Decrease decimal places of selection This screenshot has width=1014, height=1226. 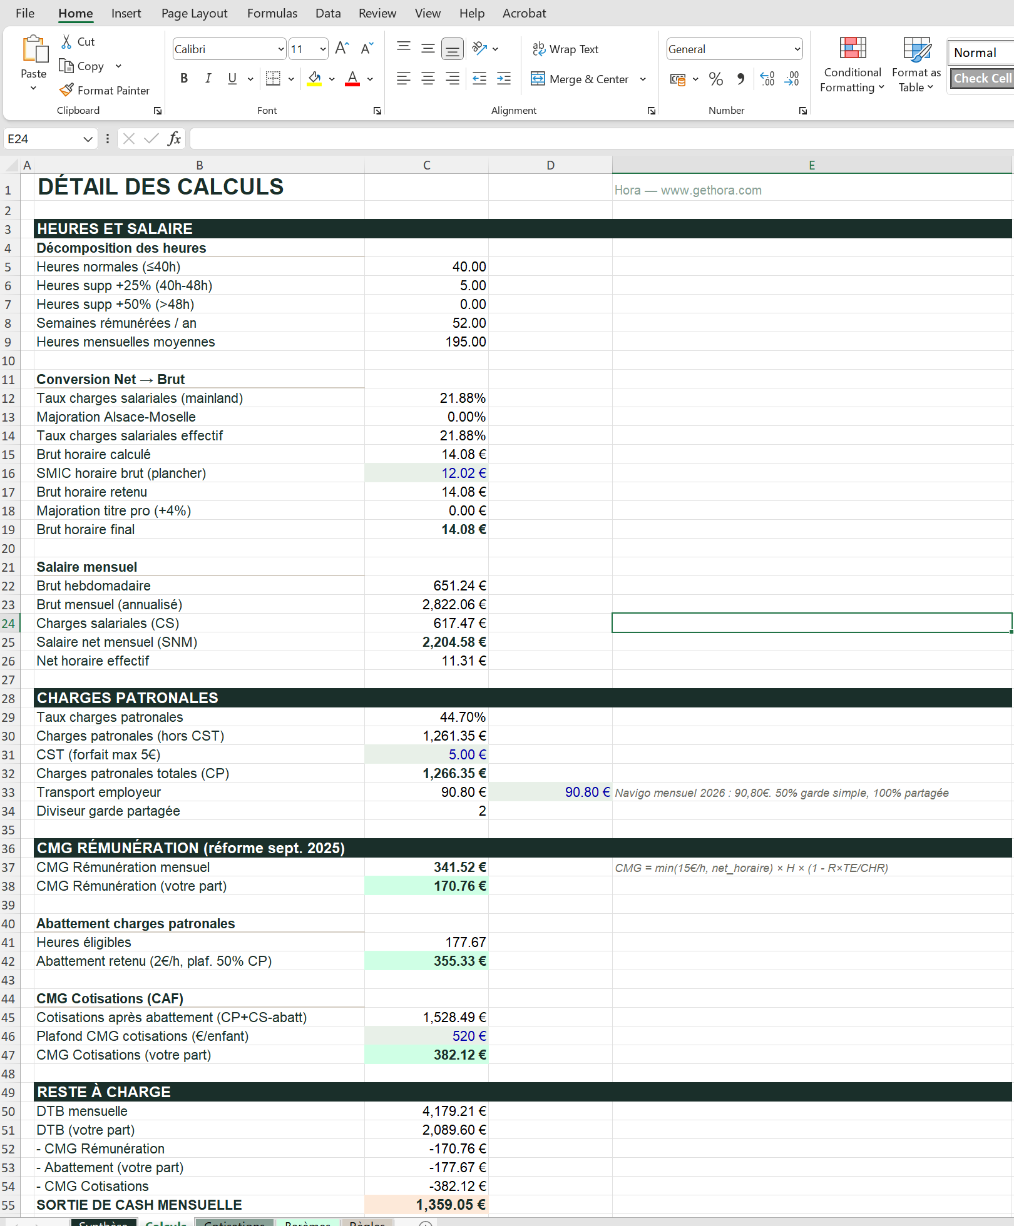click(x=791, y=79)
